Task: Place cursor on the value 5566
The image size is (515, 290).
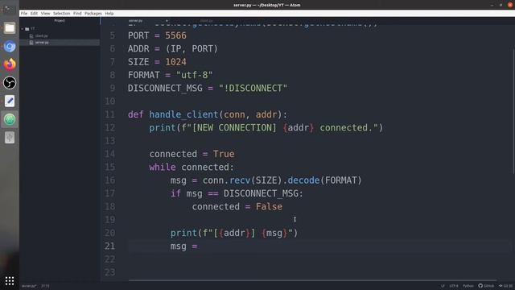Action: (175, 35)
